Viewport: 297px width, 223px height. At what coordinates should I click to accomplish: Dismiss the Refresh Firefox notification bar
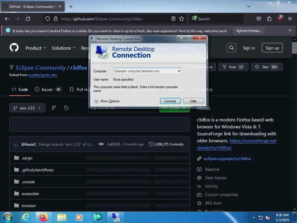pyautogui.click(x=290, y=30)
